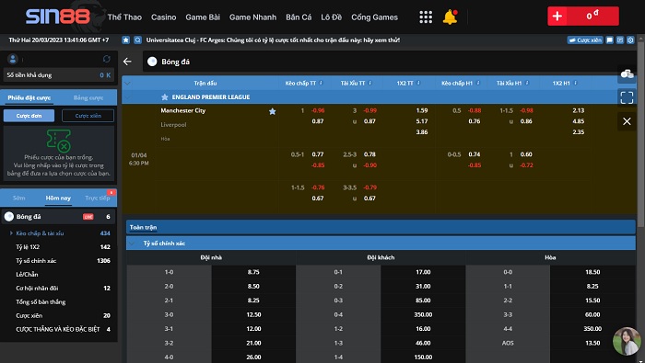This screenshot has height=363, width=645.
Task: Close the right-side panel with the X
Action: (627, 121)
